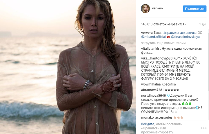This screenshot has height=134, width=209.
Task: Click the Войдите login link
Action: click(147, 124)
